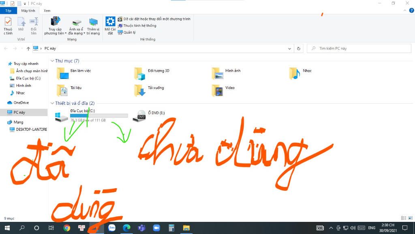Viewport: 415px width, 234px height.
Task: Select the Bàn làm việc folder
Action: click(74, 73)
